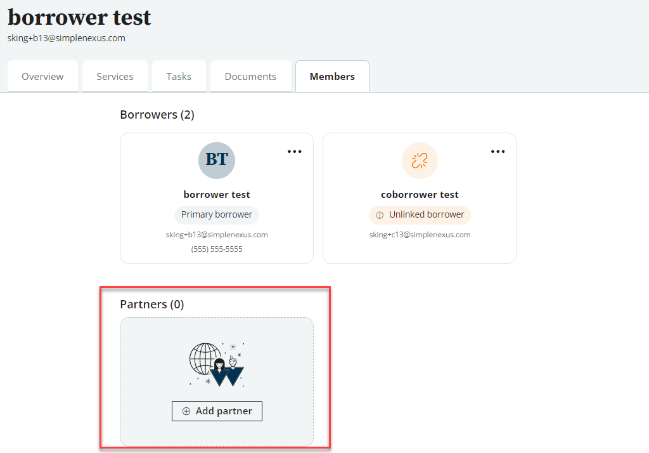Screen dimensions: 649x453
Task: Click the Primary borrower badge
Action: [217, 214]
